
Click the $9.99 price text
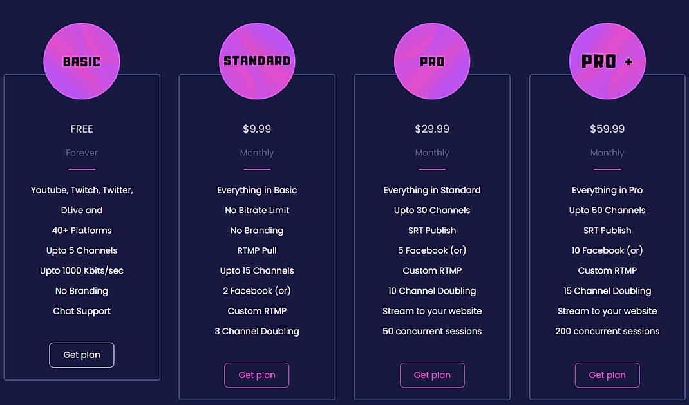click(257, 129)
